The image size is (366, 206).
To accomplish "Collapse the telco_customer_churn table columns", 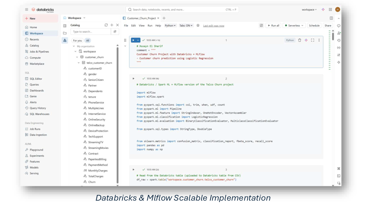I will [79, 63].
